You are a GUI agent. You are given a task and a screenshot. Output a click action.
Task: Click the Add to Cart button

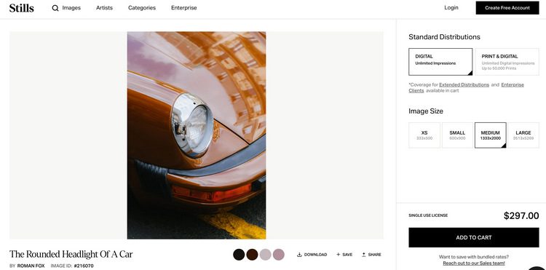pos(474,238)
